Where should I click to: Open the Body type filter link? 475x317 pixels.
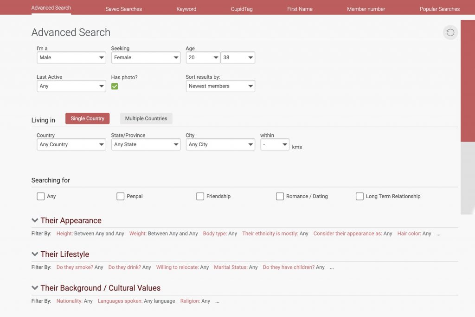[x=215, y=234]
